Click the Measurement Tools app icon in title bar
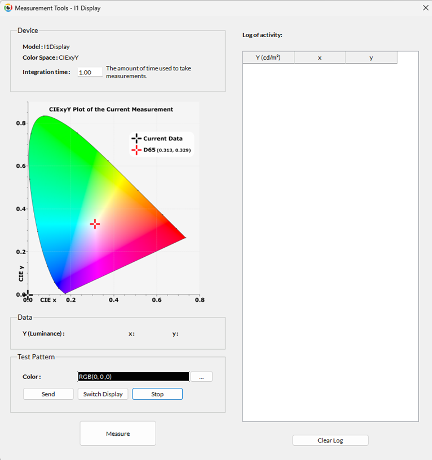 point(8,8)
